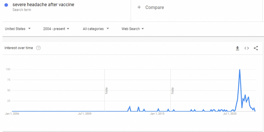Click the first Note marker near 2011
Image resolution: width=264 pixels, height=132 pixels.
coord(106,91)
